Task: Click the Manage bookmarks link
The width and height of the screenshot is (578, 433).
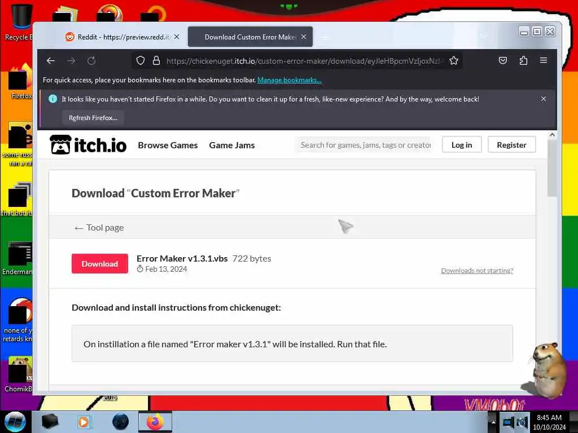Action: [x=290, y=80]
